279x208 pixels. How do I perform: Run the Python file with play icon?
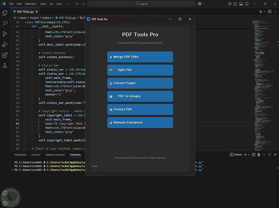pos(261,12)
